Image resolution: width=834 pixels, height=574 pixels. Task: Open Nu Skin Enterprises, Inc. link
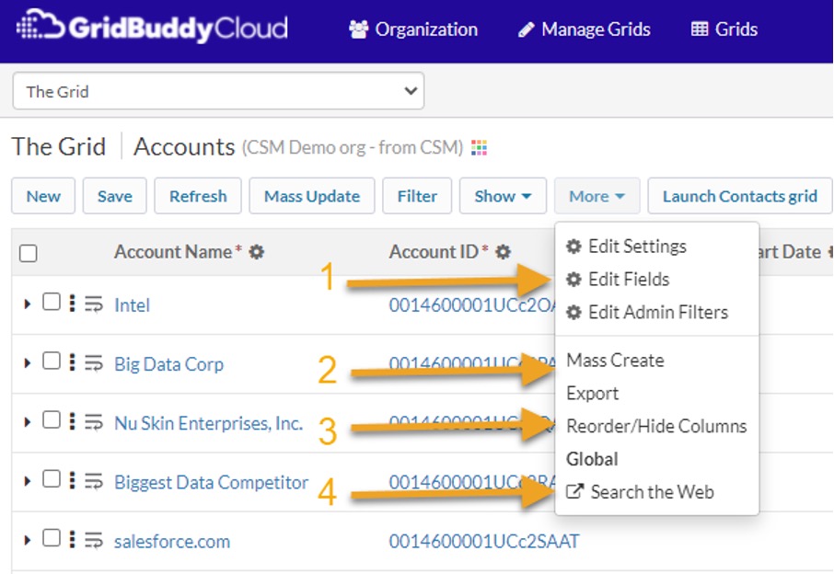pos(208,423)
